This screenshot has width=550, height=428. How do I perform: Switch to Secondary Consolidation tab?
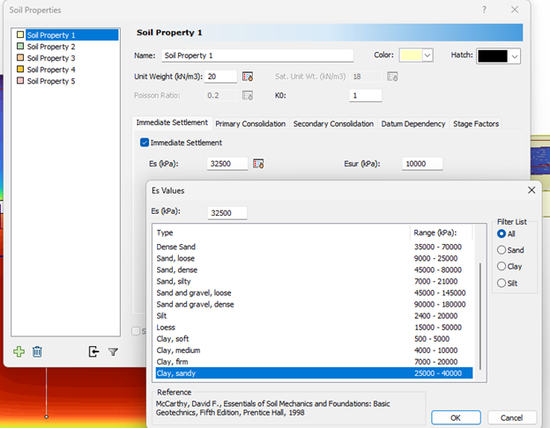click(333, 124)
